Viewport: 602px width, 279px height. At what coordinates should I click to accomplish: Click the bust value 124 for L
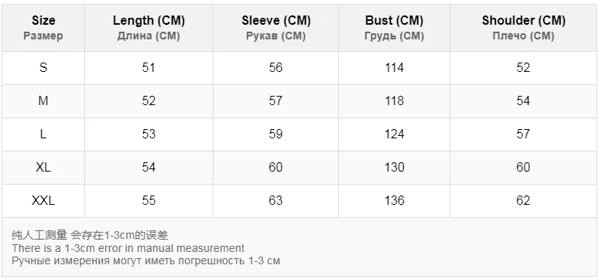point(395,134)
